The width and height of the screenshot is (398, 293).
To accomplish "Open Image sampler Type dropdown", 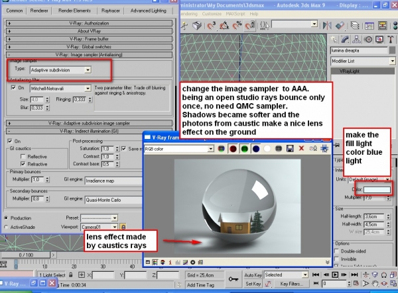I will pos(60,70).
